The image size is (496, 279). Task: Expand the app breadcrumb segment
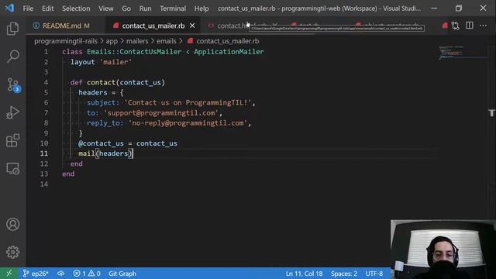112,41
